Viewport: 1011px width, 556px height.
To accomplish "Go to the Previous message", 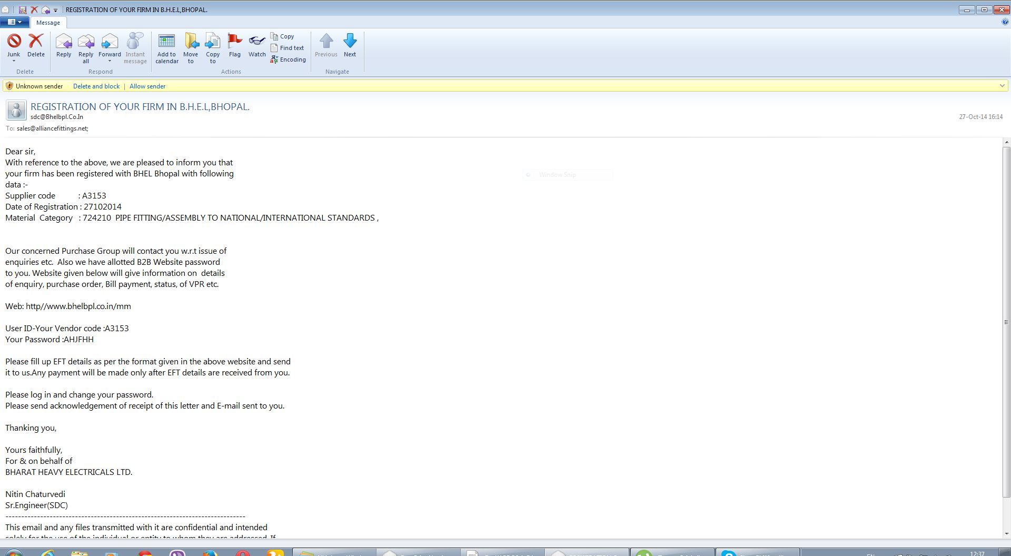I will [326, 45].
